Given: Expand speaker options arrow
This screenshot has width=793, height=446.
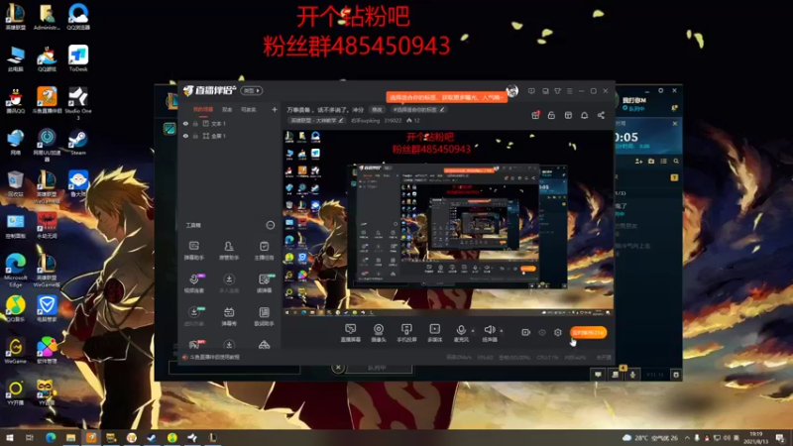Looking at the screenshot, I should tap(502, 331).
